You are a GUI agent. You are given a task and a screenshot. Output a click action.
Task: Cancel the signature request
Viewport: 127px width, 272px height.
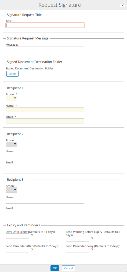tap(68, 268)
